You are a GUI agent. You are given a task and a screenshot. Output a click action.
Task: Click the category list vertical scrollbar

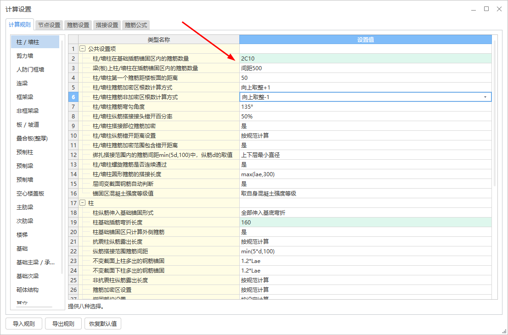tap(62, 157)
